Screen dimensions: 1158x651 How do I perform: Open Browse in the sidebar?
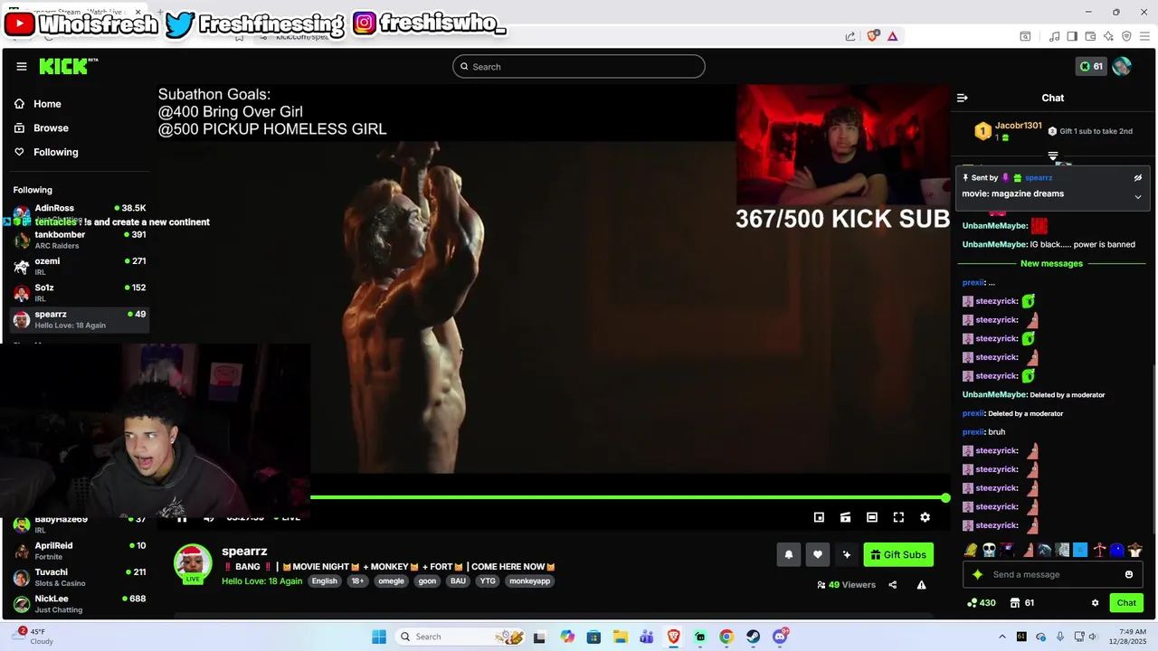(42, 128)
